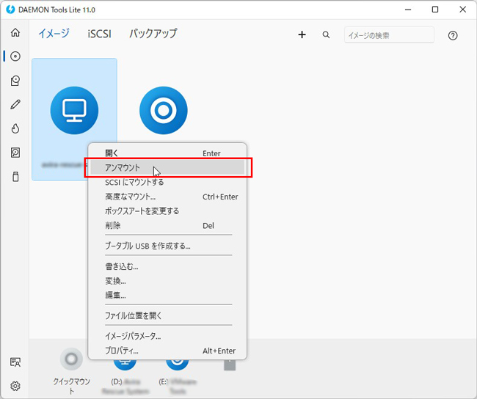Switch to the イメージ tab
477x399 pixels.
pyautogui.click(x=54, y=33)
